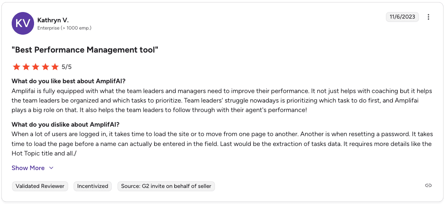Open "Best Performance Management tool" review title

tap(85, 50)
